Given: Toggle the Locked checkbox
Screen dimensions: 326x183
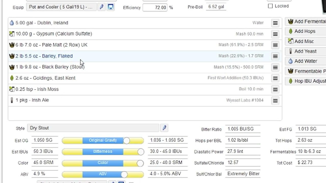Looking at the screenshot, I should tap(270, 6).
